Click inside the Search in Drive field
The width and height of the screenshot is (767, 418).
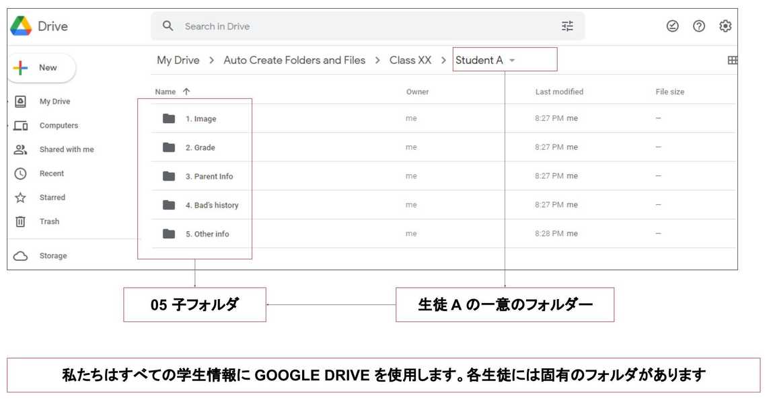pyautogui.click(x=363, y=26)
